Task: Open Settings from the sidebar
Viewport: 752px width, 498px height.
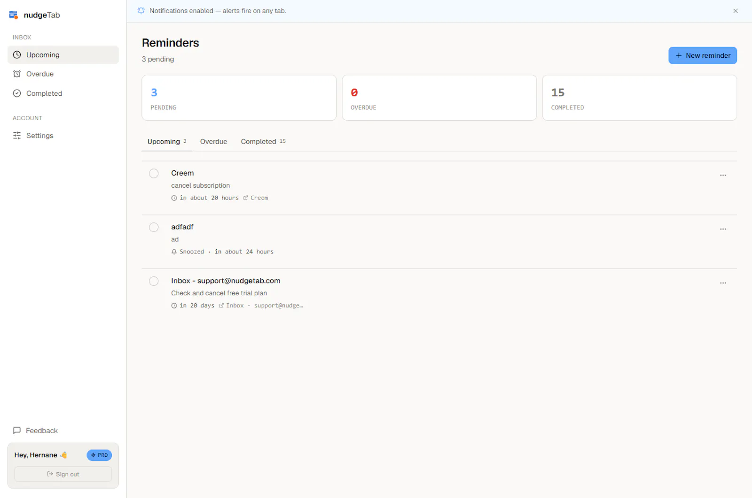Action: coord(63,136)
